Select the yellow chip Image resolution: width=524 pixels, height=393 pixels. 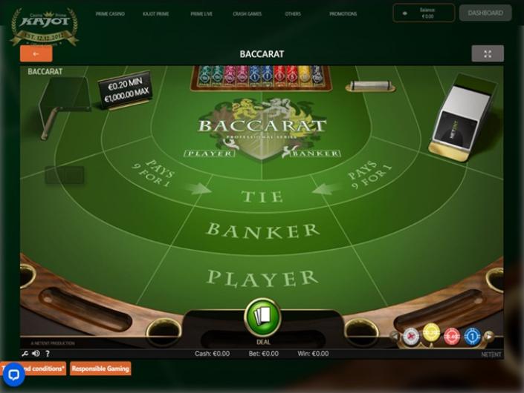pos(431,333)
